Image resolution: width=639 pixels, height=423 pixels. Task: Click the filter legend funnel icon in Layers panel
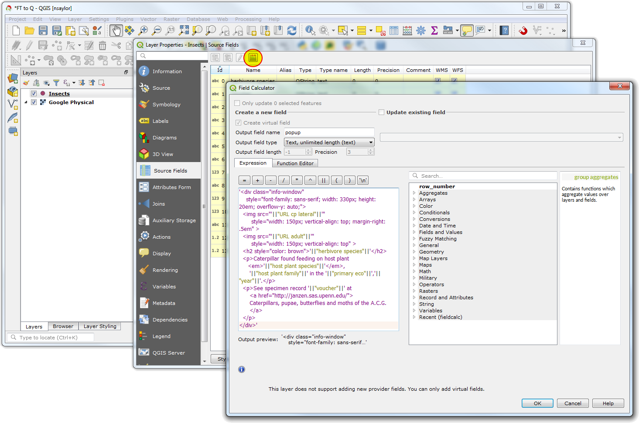point(56,82)
